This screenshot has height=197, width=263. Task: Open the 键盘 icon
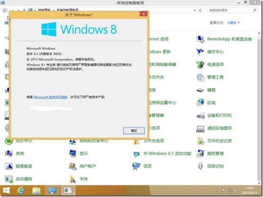click(200, 90)
